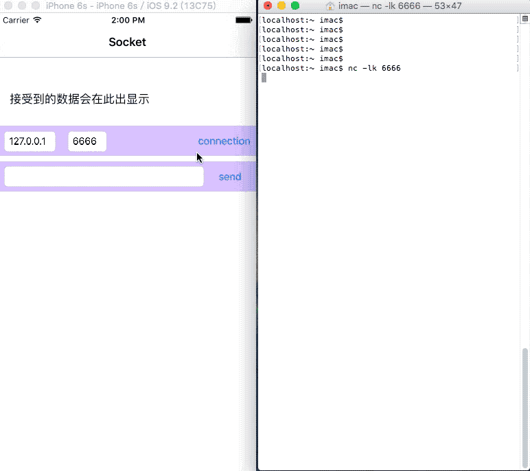Click the iPhone 6s simulator window title
Image resolution: width=530 pixels, height=471 pixels.
131,5
